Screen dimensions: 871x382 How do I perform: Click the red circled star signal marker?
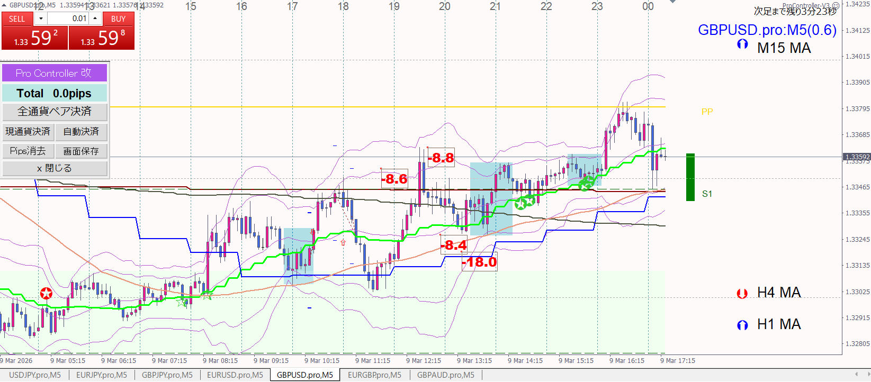[47, 293]
